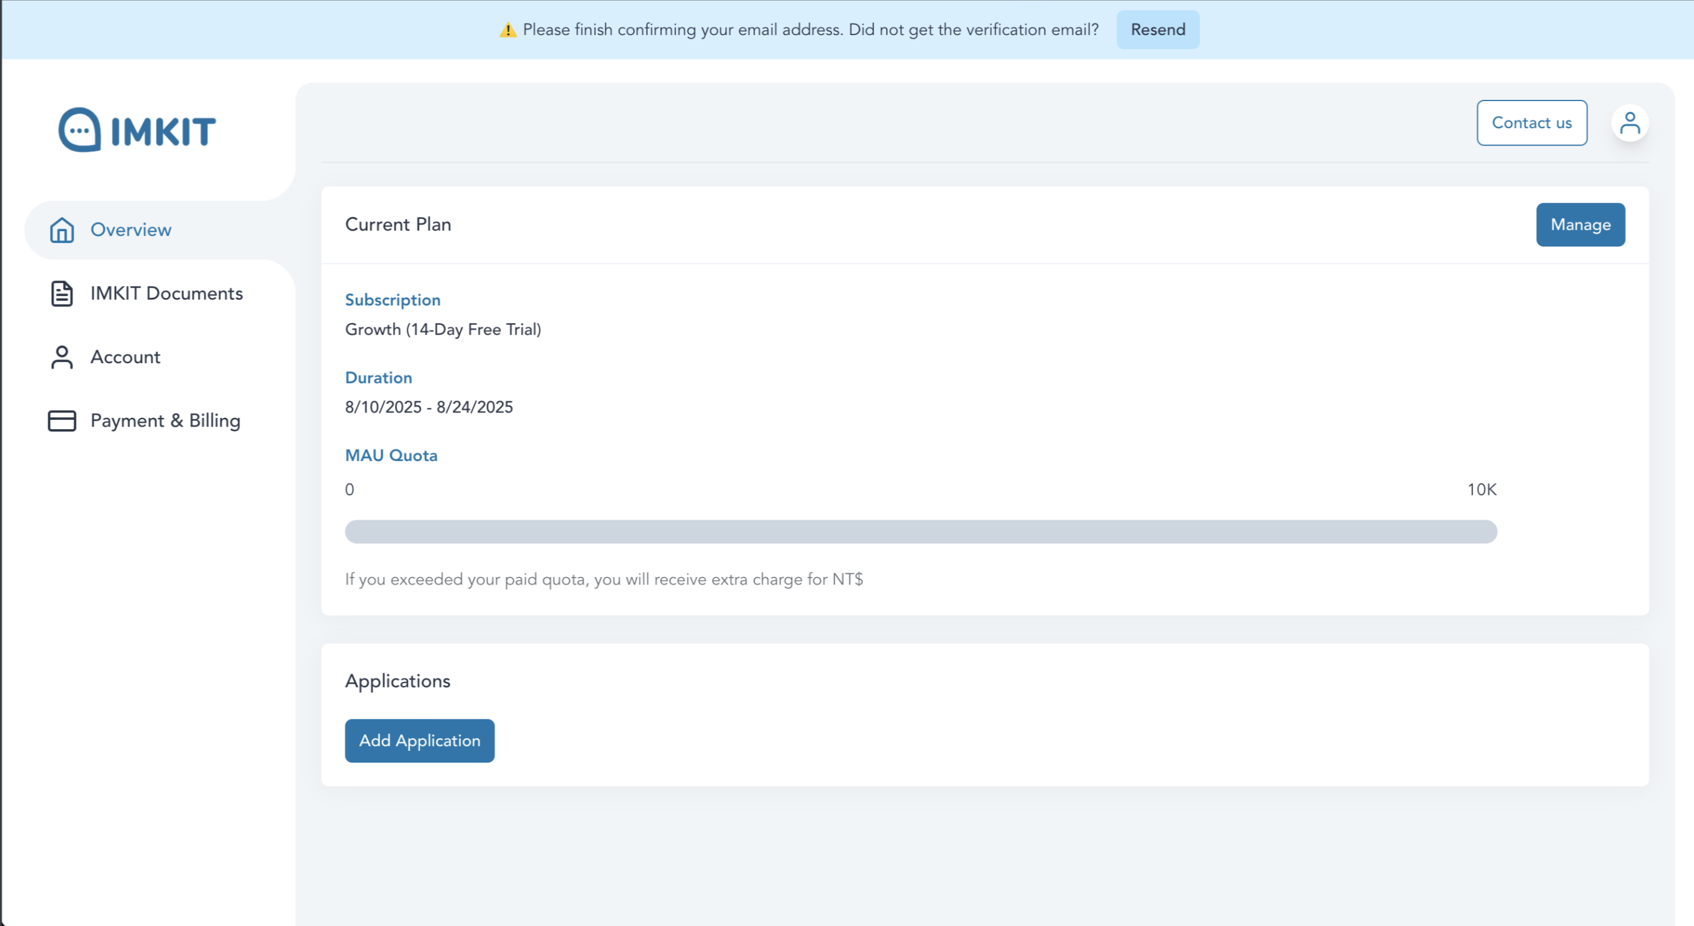
Task: Manage the current plan
Action: click(x=1580, y=225)
